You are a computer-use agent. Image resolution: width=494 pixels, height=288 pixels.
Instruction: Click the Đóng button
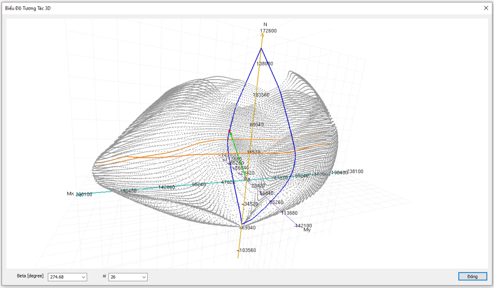(472, 276)
